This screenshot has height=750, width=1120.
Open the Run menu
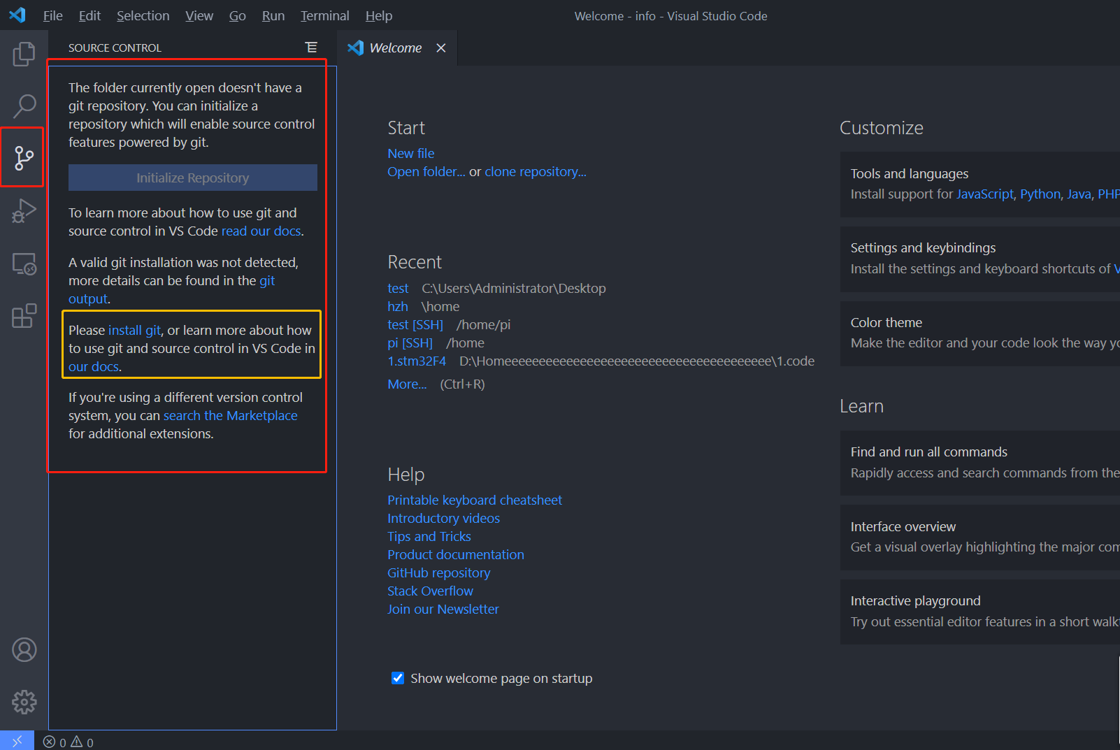(273, 15)
